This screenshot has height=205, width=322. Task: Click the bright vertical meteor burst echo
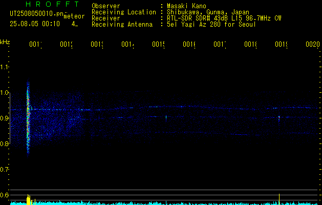click(28, 117)
